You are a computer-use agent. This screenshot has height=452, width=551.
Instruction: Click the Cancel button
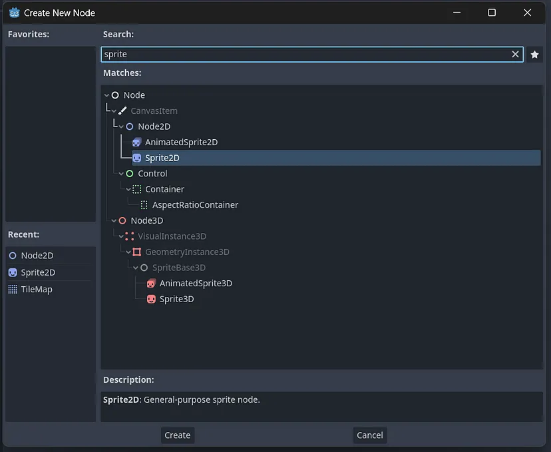(x=370, y=435)
